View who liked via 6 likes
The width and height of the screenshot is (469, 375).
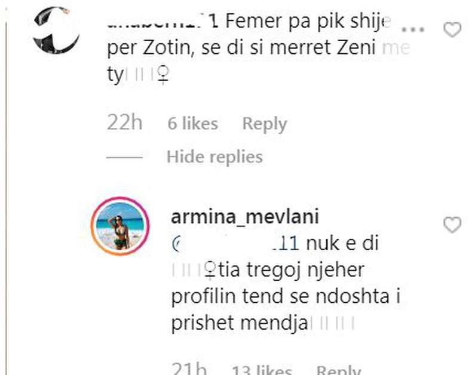pos(192,124)
